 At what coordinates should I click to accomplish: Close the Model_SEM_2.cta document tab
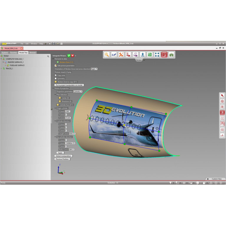[x=22, y=48]
